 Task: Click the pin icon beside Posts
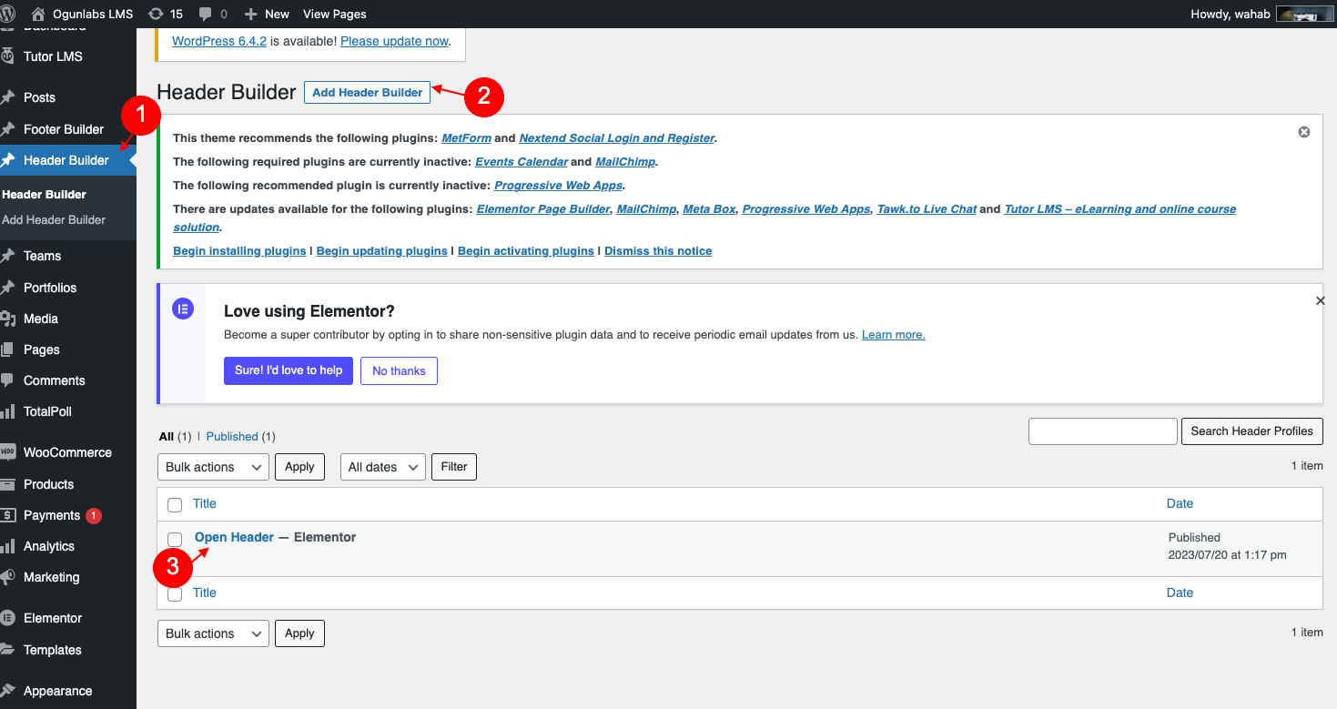(8, 97)
